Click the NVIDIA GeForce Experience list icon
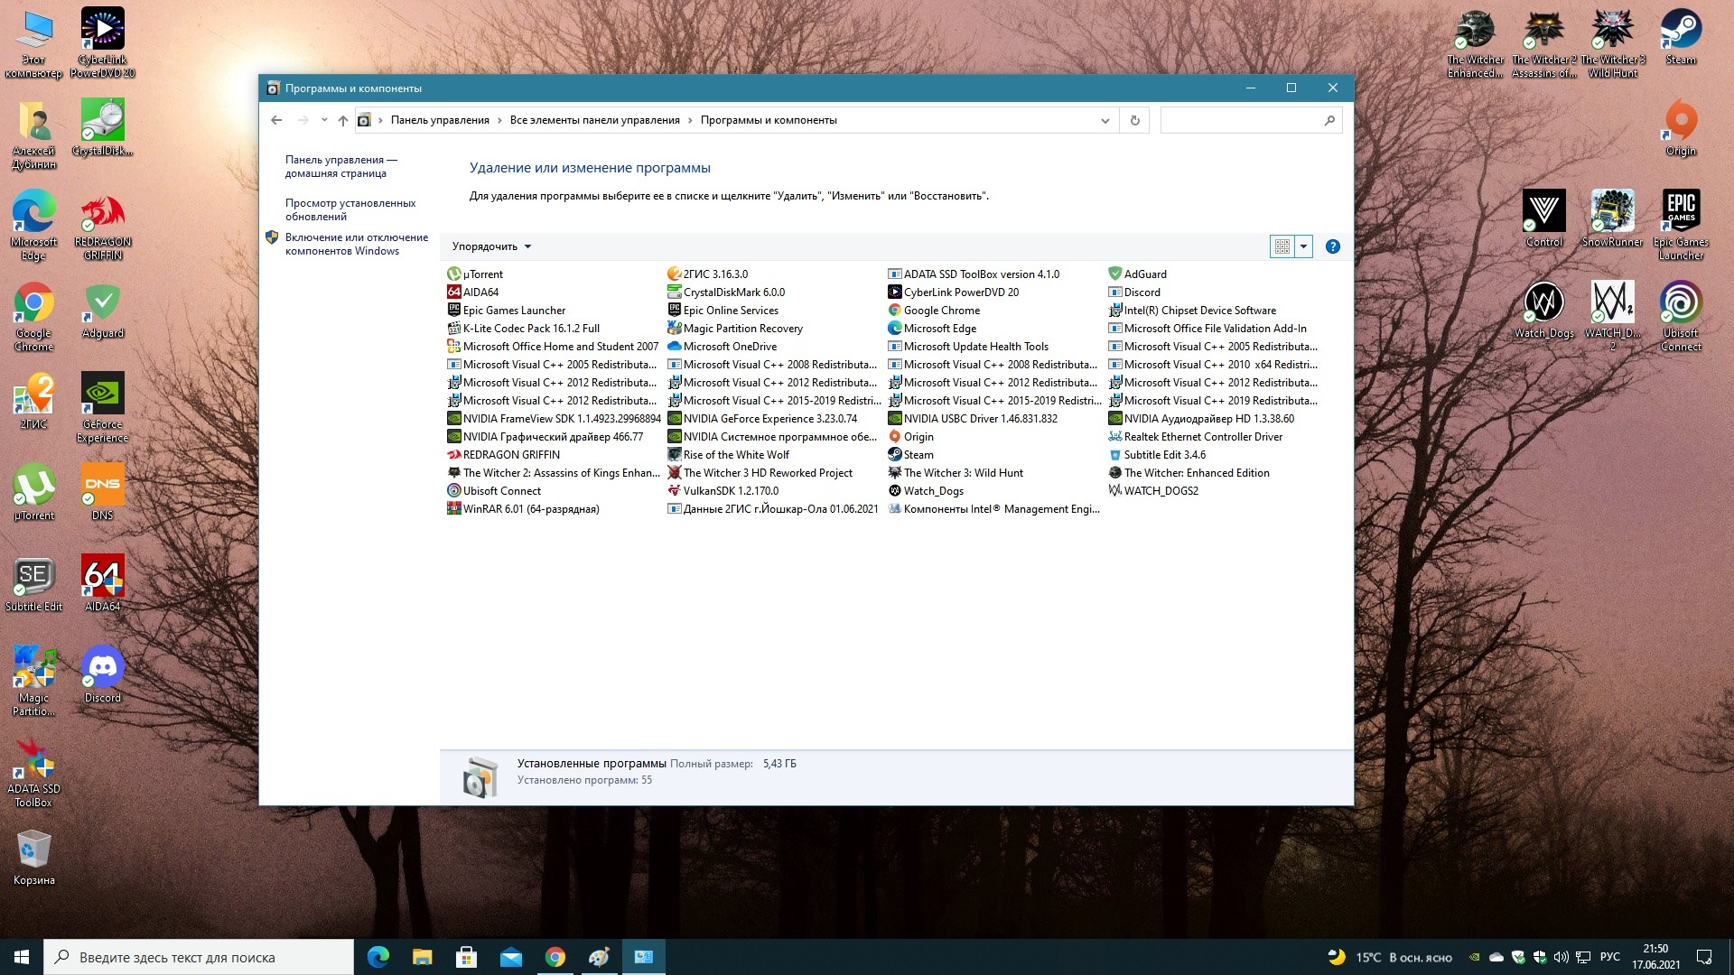 pos(674,418)
